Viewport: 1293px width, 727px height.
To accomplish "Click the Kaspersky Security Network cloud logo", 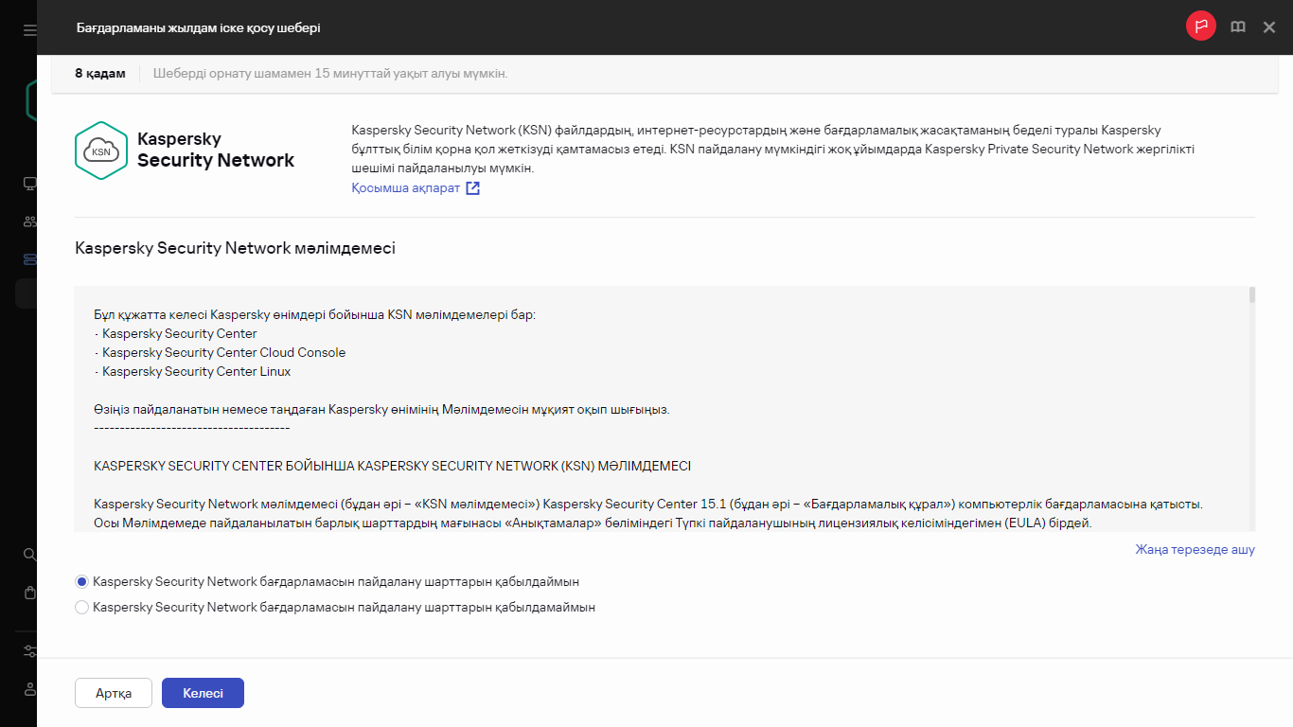I will click(100, 151).
